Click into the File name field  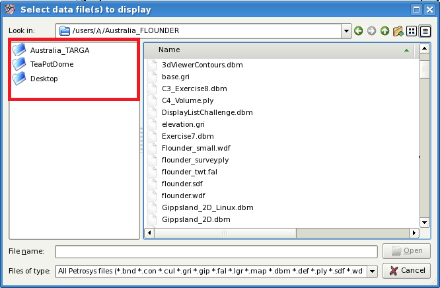click(216, 252)
